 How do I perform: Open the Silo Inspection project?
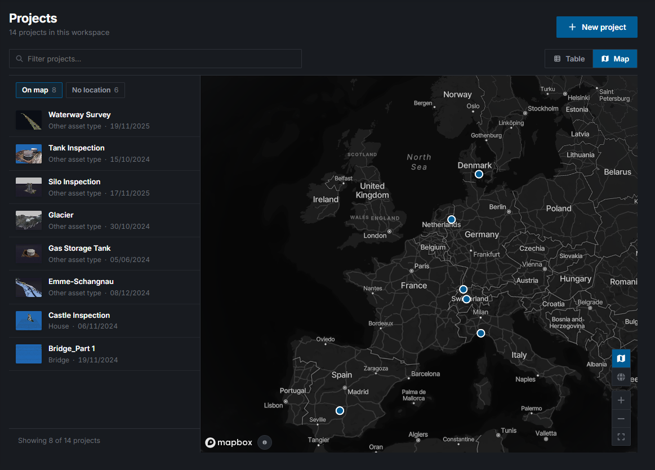point(104,187)
